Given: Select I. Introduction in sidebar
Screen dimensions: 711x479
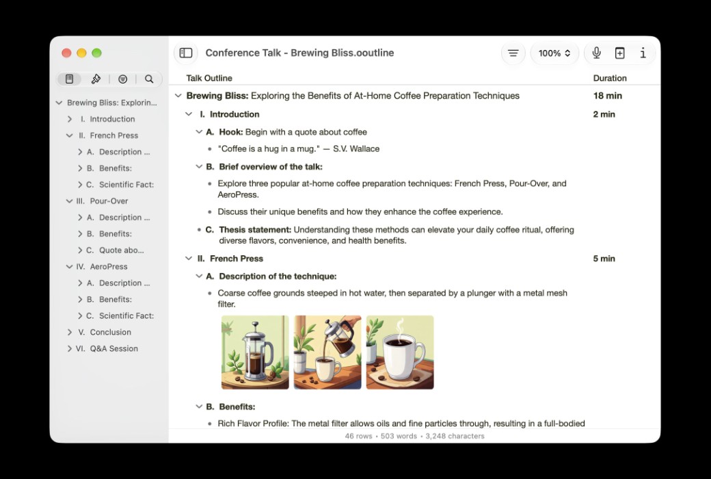Looking at the screenshot, I should [x=107, y=119].
